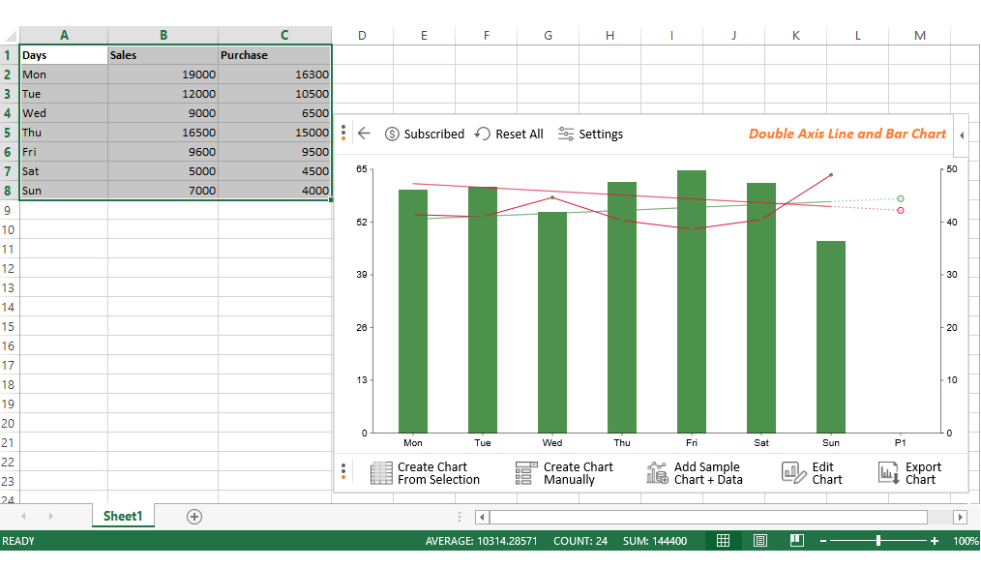
Task: Click the Export Chart icon
Action: coord(888,473)
